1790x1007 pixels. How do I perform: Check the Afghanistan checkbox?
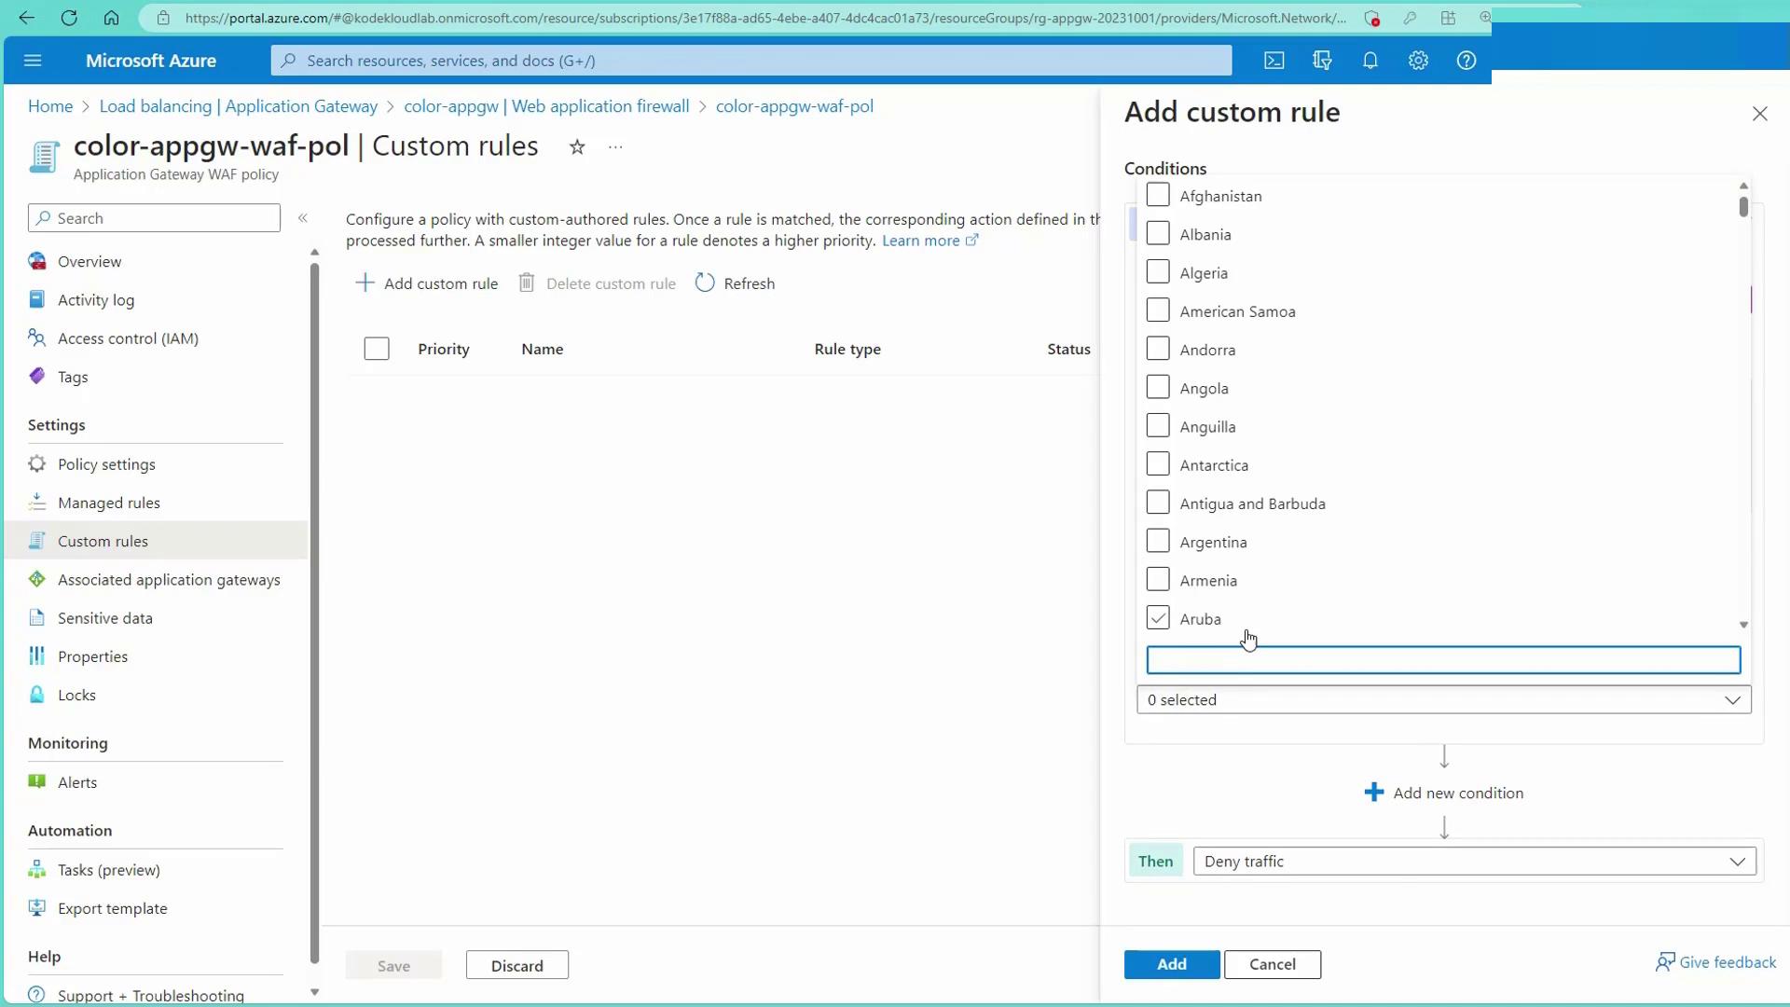[x=1157, y=196]
